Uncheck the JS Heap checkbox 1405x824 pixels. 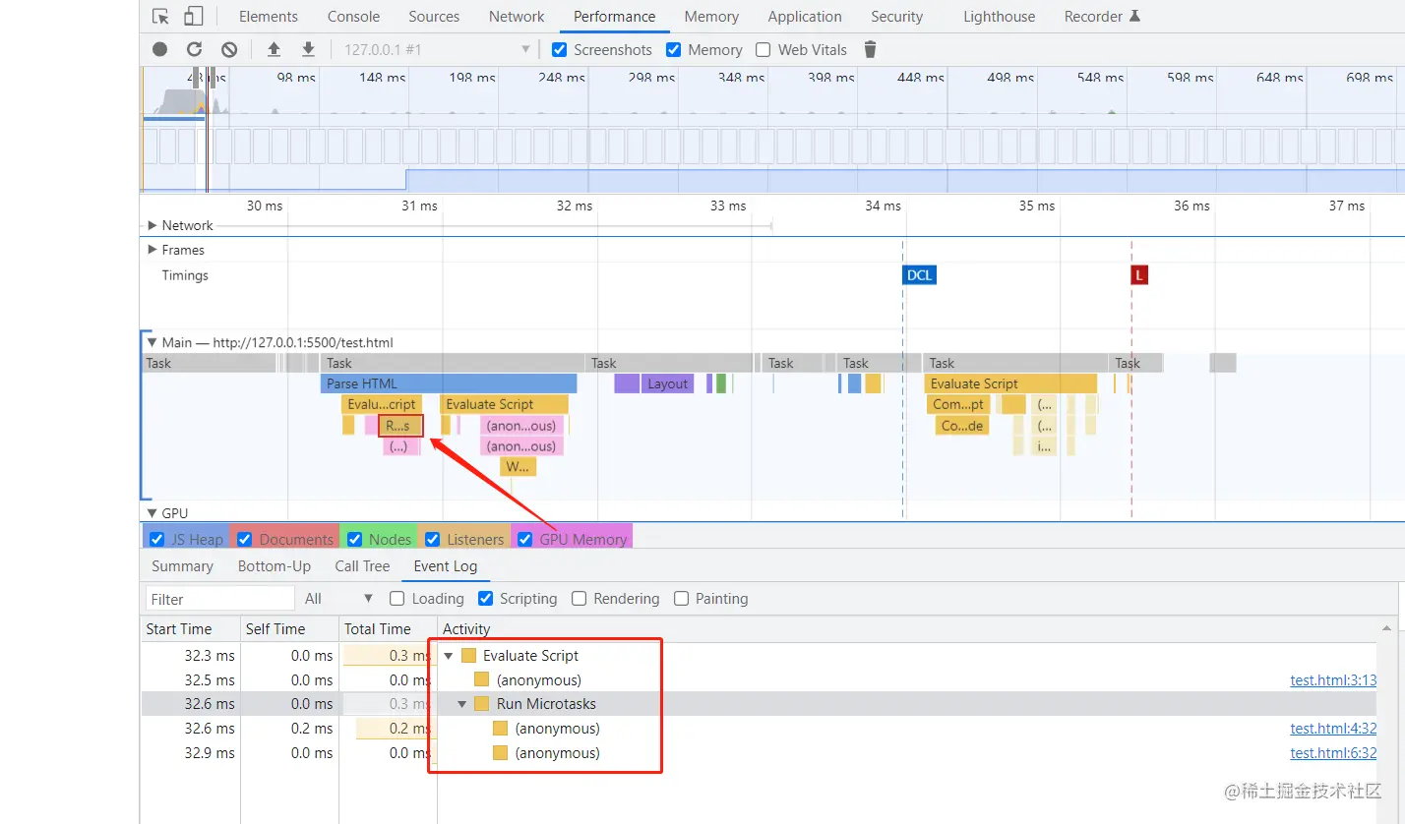(x=156, y=539)
